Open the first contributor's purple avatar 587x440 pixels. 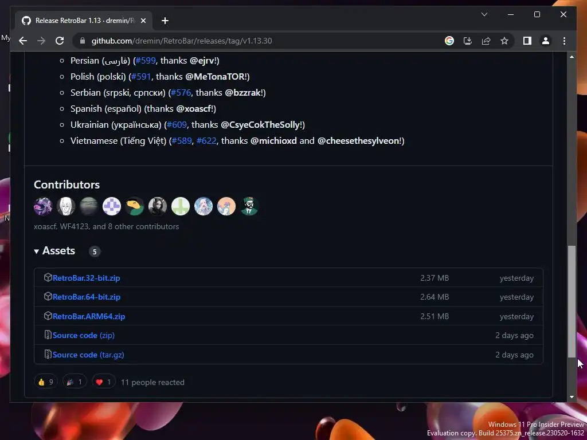[43, 206]
